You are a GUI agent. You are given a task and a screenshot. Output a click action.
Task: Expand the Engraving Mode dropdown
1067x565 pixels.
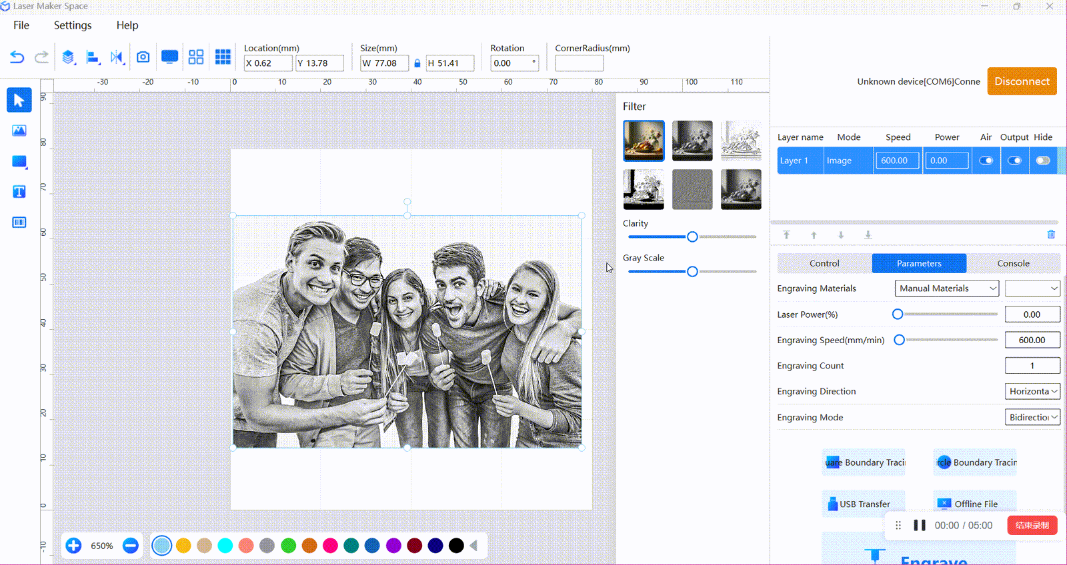point(1032,417)
